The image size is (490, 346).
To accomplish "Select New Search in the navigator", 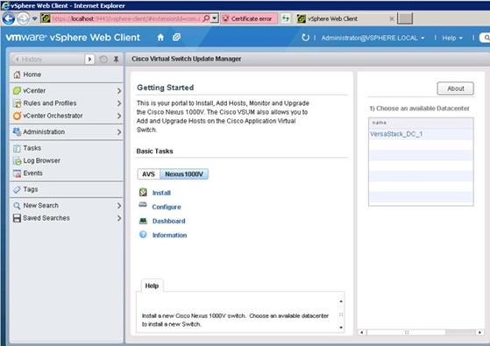I will [x=67, y=206].
